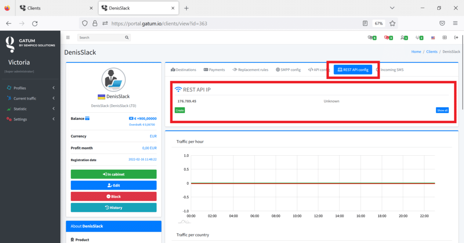This screenshot has width=464, height=243.
Task: Click the shield tracking protection icon
Action: coord(85,24)
